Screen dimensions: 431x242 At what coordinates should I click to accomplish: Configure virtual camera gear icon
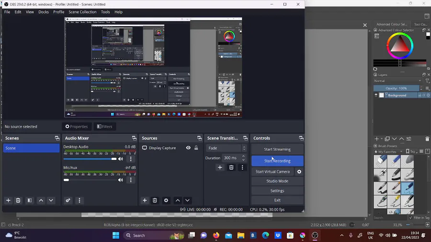pos(299,172)
